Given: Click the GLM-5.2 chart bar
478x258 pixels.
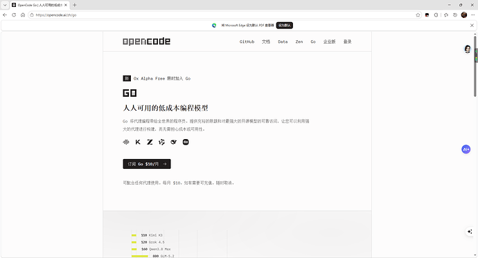Looking at the screenshot, I should point(140,256).
